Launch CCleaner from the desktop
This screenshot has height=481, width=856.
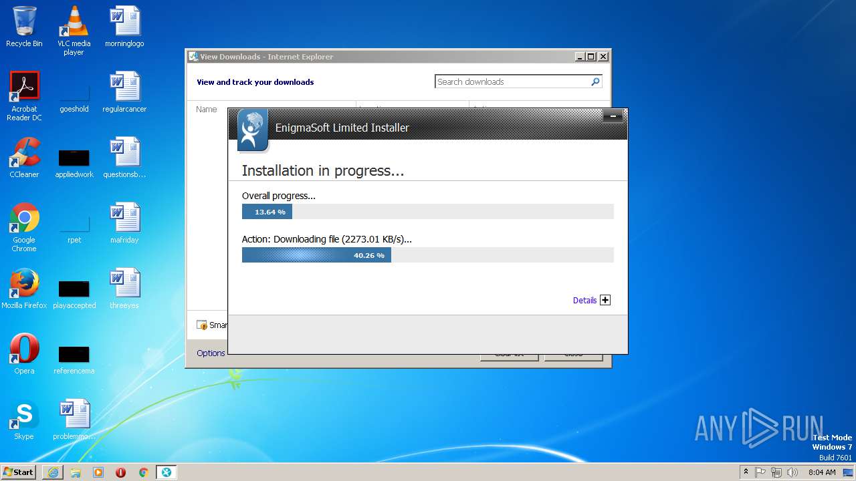24,158
